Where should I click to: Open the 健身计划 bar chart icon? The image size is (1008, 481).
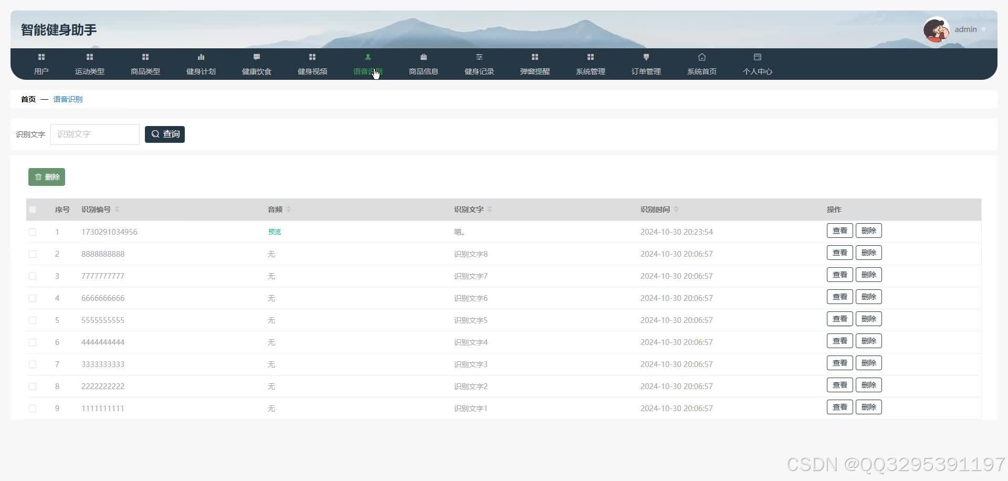[x=201, y=57]
